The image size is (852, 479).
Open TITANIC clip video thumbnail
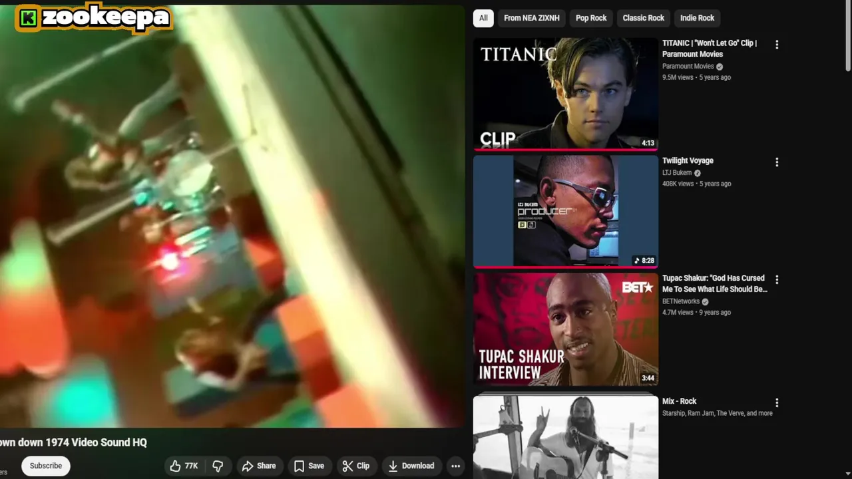click(x=565, y=94)
